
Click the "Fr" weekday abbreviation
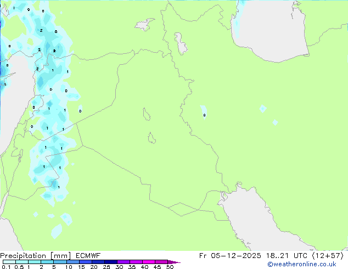(x=203, y=256)
